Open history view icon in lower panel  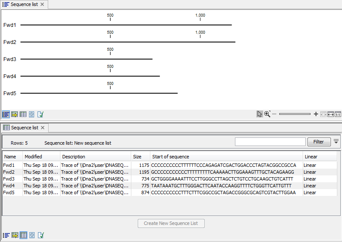pos(32,235)
